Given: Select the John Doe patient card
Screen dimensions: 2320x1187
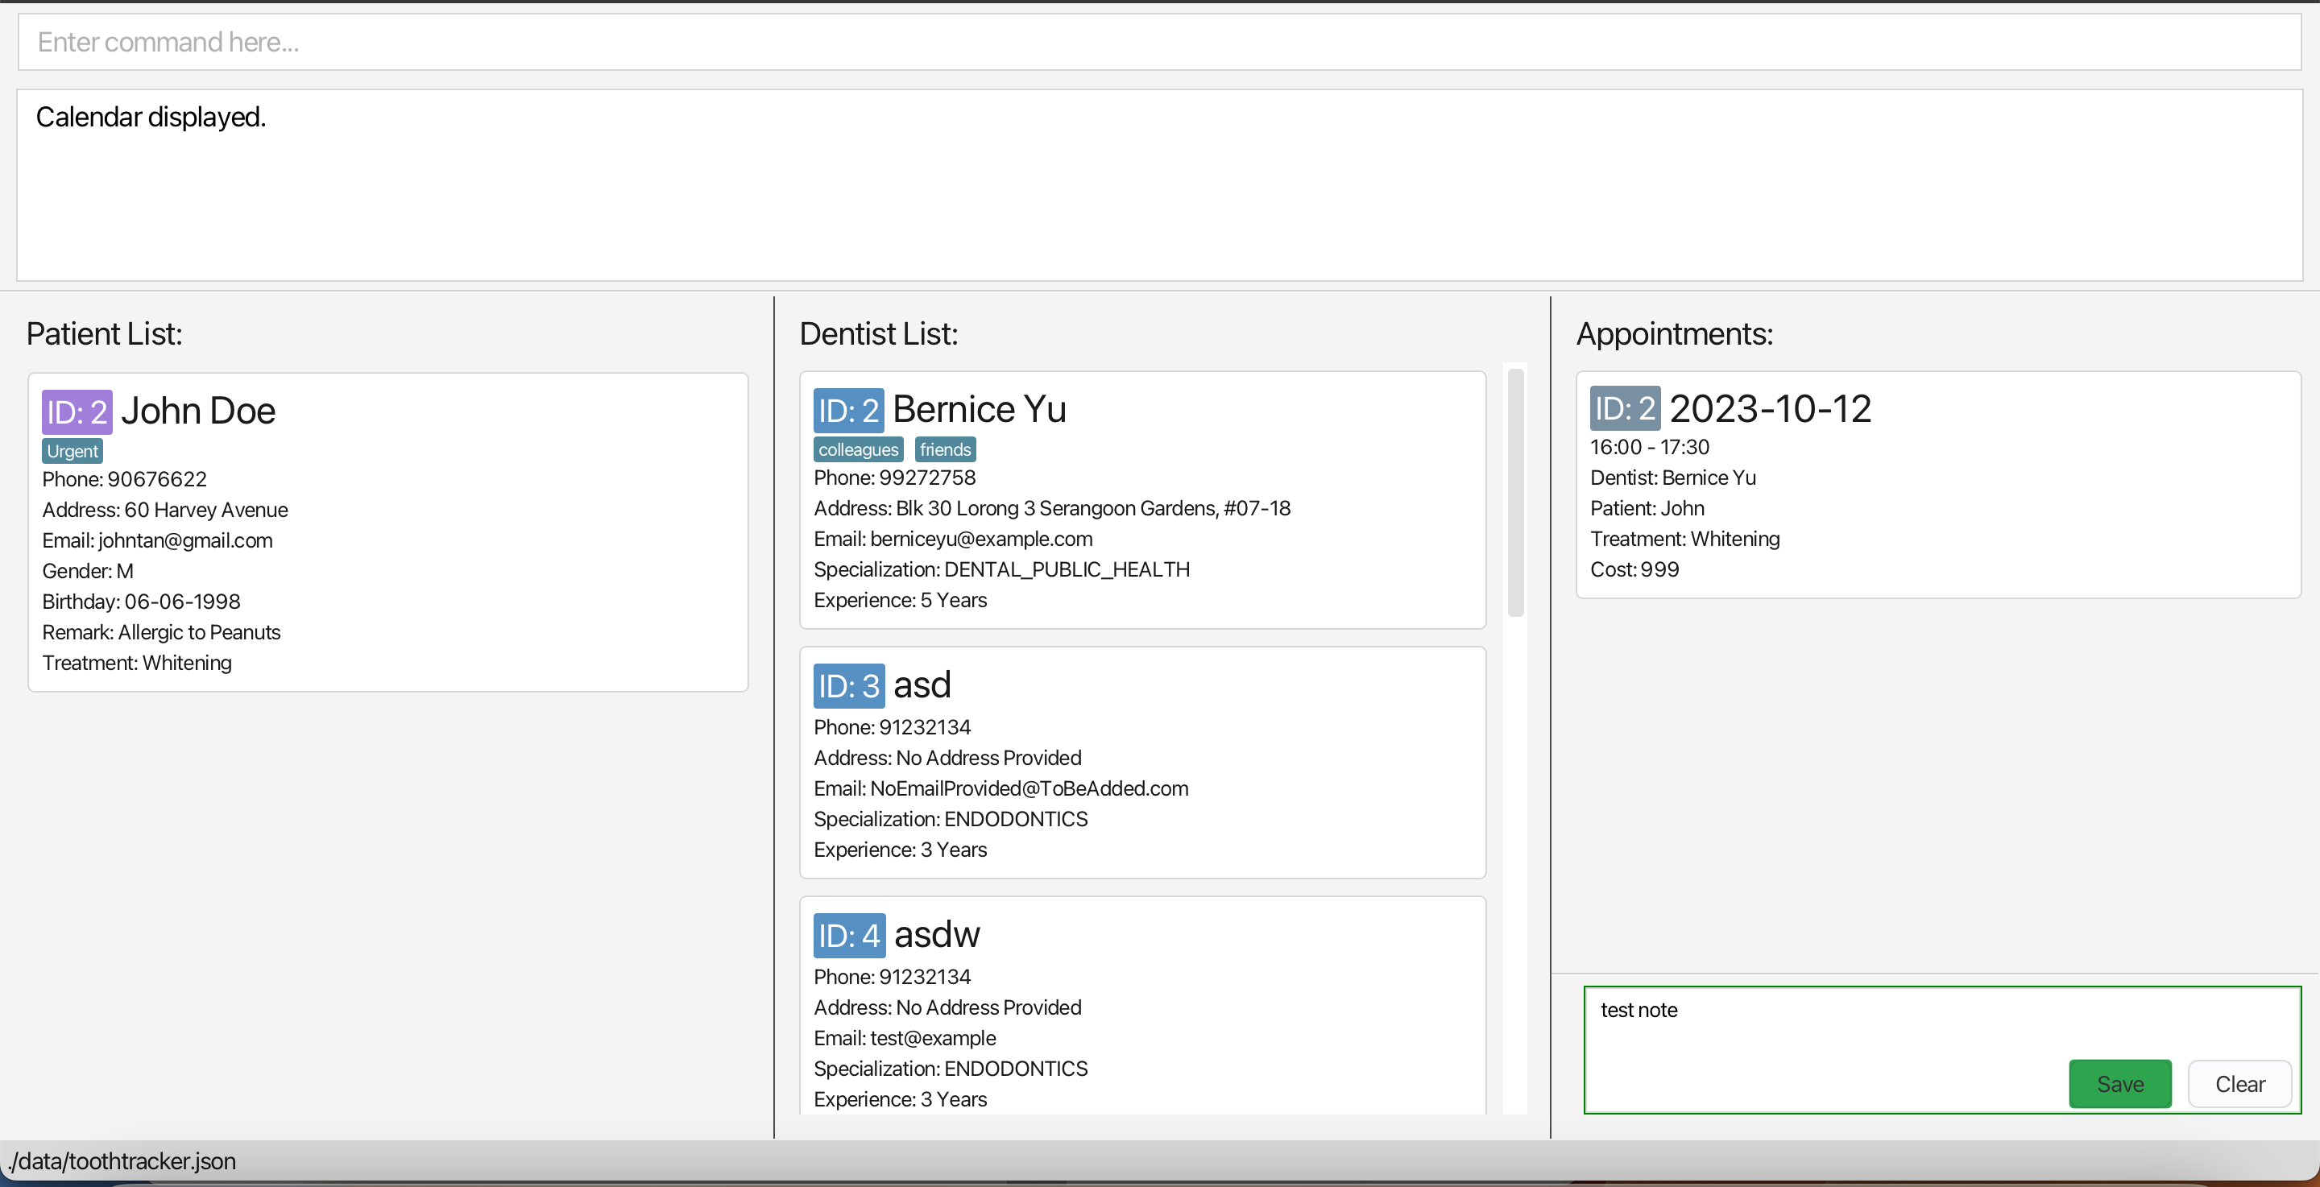Looking at the screenshot, I should click(x=387, y=531).
